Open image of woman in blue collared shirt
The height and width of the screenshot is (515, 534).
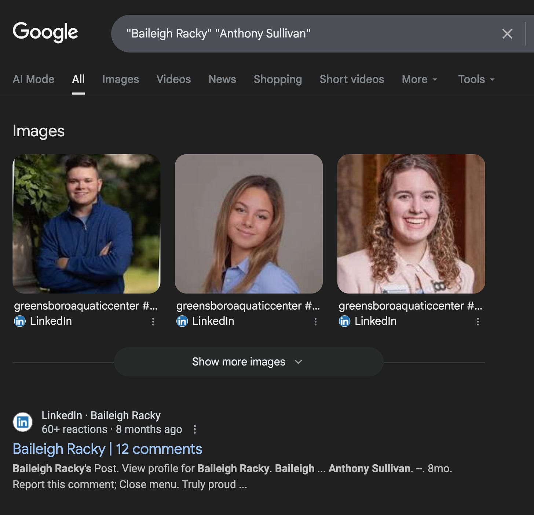tap(249, 224)
